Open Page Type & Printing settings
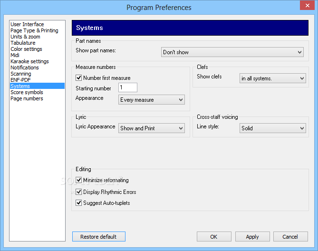The image size is (318, 251). pyautogui.click(x=34, y=30)
